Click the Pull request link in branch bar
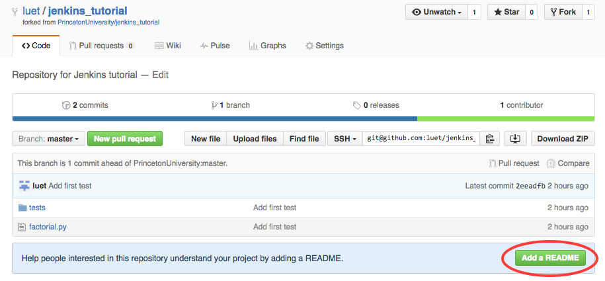This screenshot has height=281, width=605. tap(514, 163)
